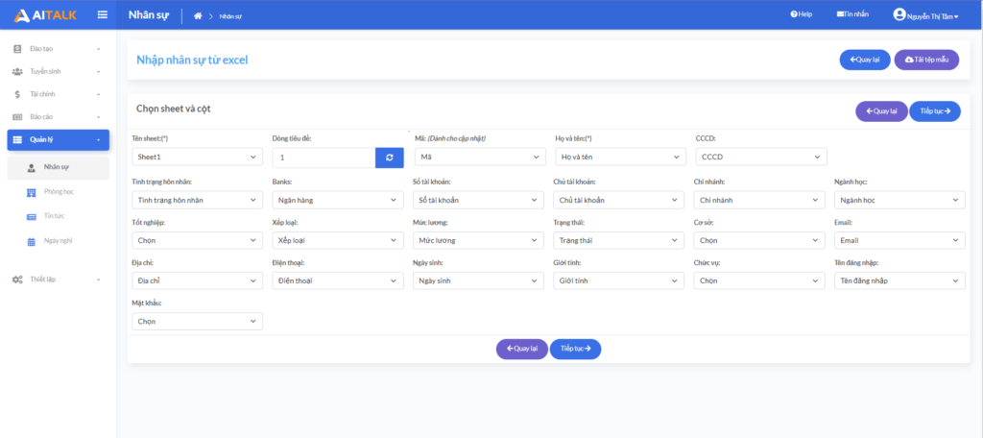Select the Email column dropdown

899,240
